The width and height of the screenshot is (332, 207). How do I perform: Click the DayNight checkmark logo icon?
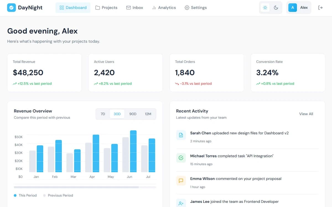pyautogui.click(x=11, y=7)
